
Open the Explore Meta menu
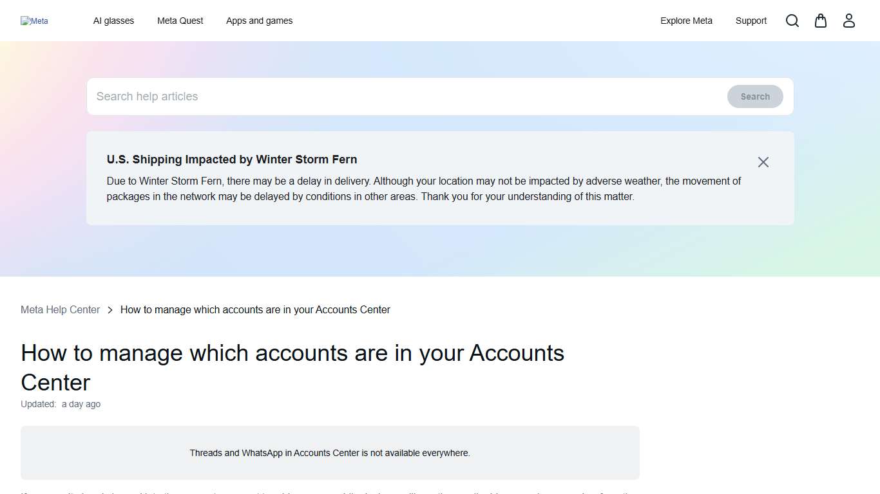[686, 21]
